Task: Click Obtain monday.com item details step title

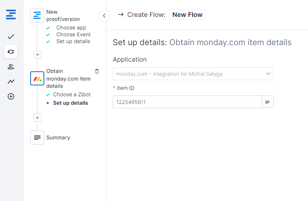Action: pos(68,79)
